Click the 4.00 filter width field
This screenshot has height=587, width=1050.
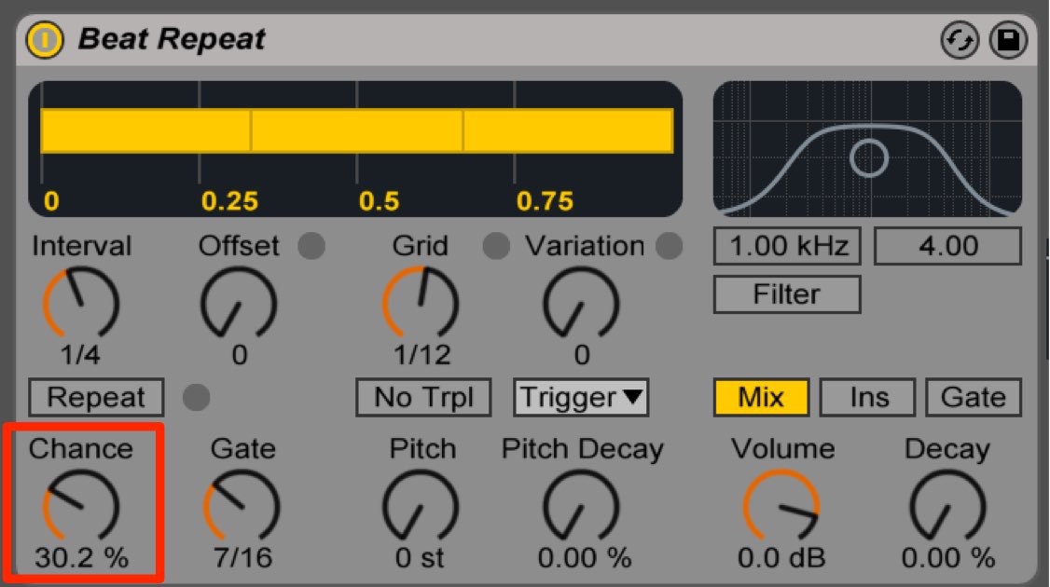947,246
